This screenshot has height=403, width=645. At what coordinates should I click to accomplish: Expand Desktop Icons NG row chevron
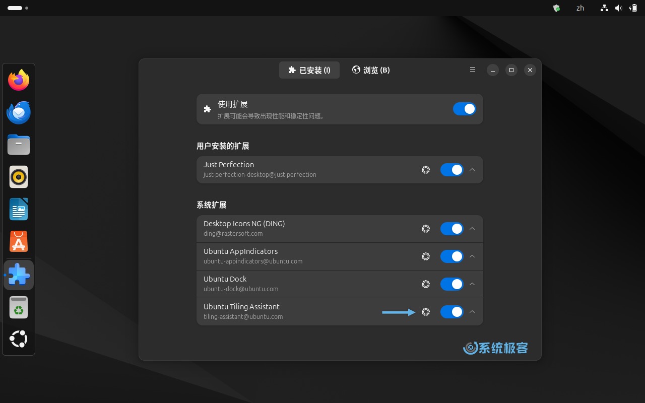pyautogui.click(x=472, y=229)
